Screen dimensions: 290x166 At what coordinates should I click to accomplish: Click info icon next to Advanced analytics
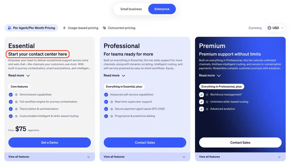207,109
